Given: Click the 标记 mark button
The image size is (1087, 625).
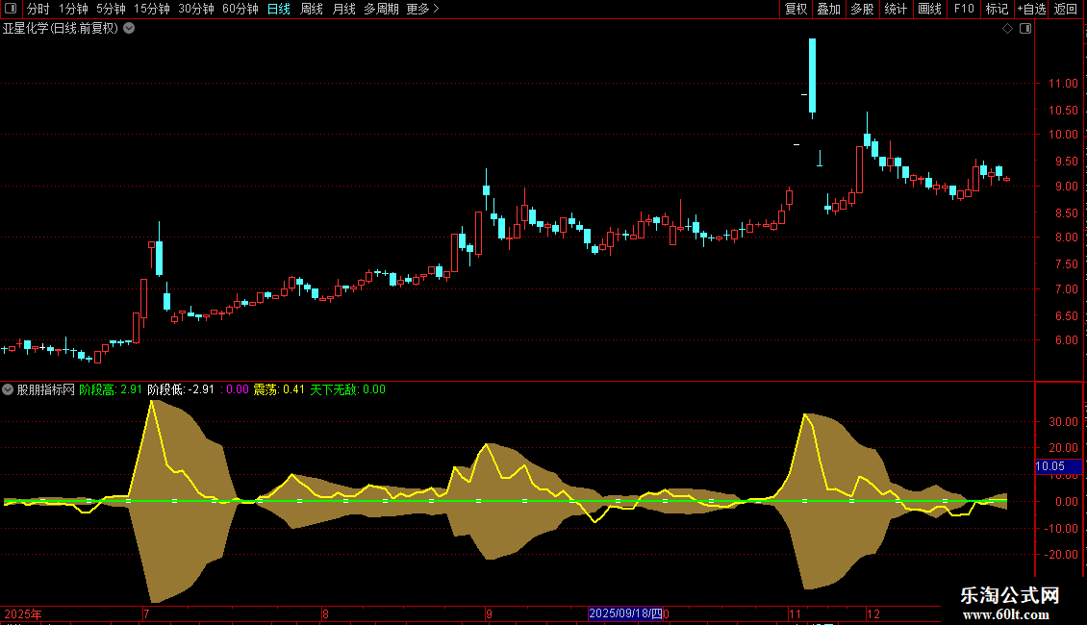Looking at the screenshot, I should pyautogui.click(x=997, y=9).
